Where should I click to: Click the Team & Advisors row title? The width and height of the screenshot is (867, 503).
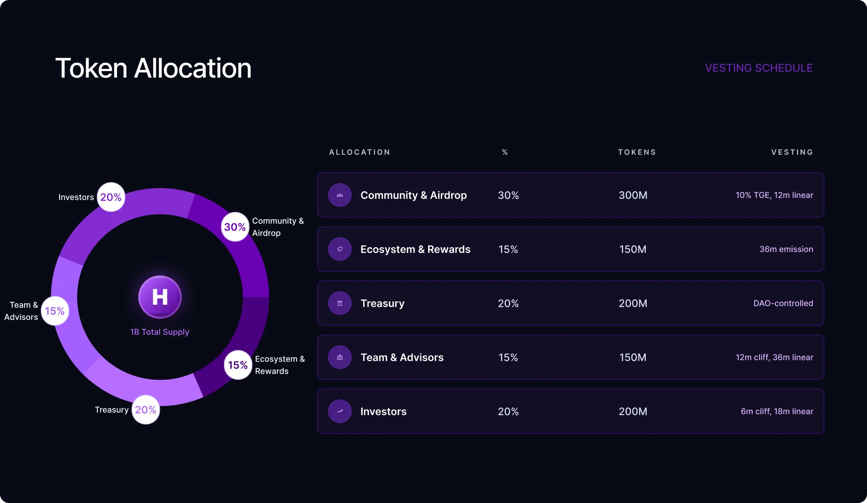click(x=402, y=357)
